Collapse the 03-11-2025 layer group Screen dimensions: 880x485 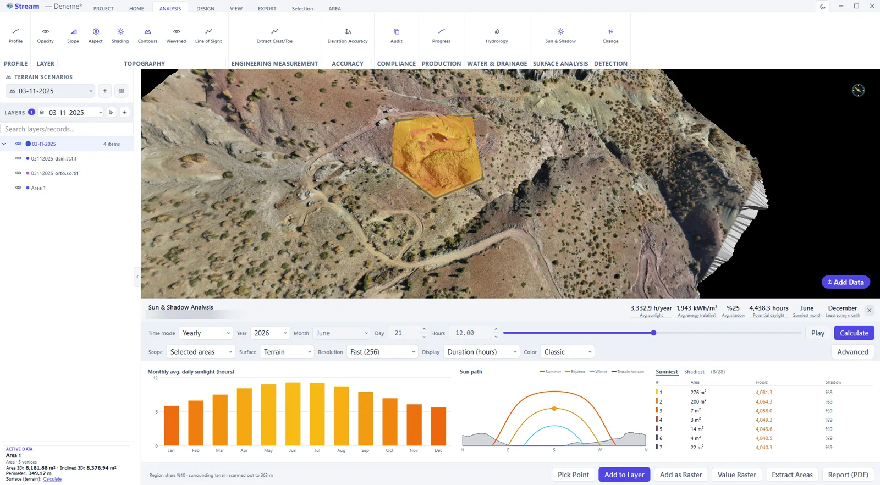pos(4,144)
